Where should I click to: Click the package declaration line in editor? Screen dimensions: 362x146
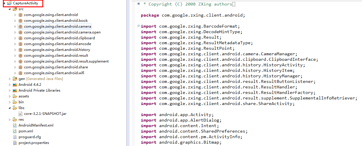coord(193,15)
